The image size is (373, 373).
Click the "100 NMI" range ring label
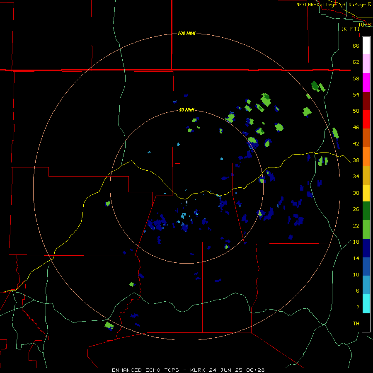(x=186, y=33)
